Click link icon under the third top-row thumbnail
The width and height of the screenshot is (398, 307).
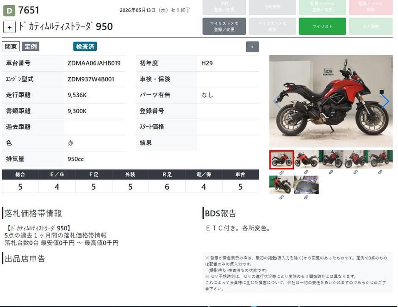331,172
